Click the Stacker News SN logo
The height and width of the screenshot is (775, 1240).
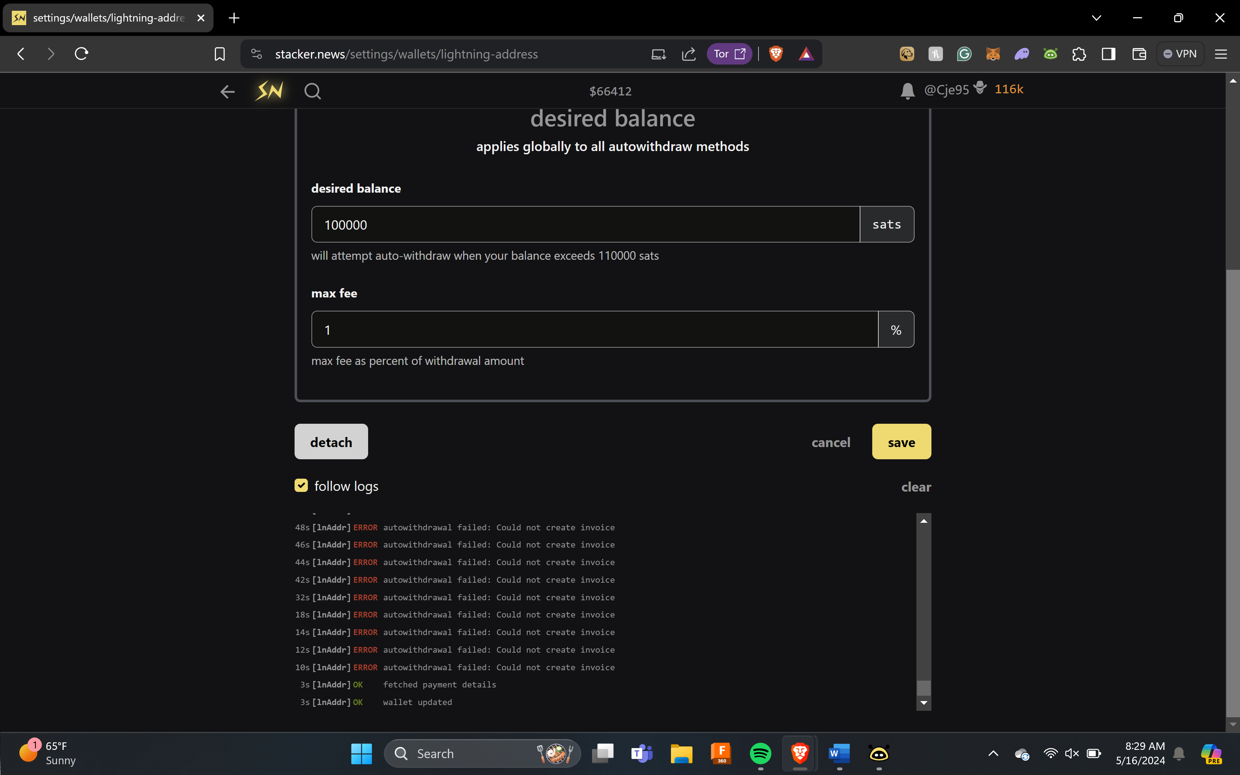tap(269, 91)
